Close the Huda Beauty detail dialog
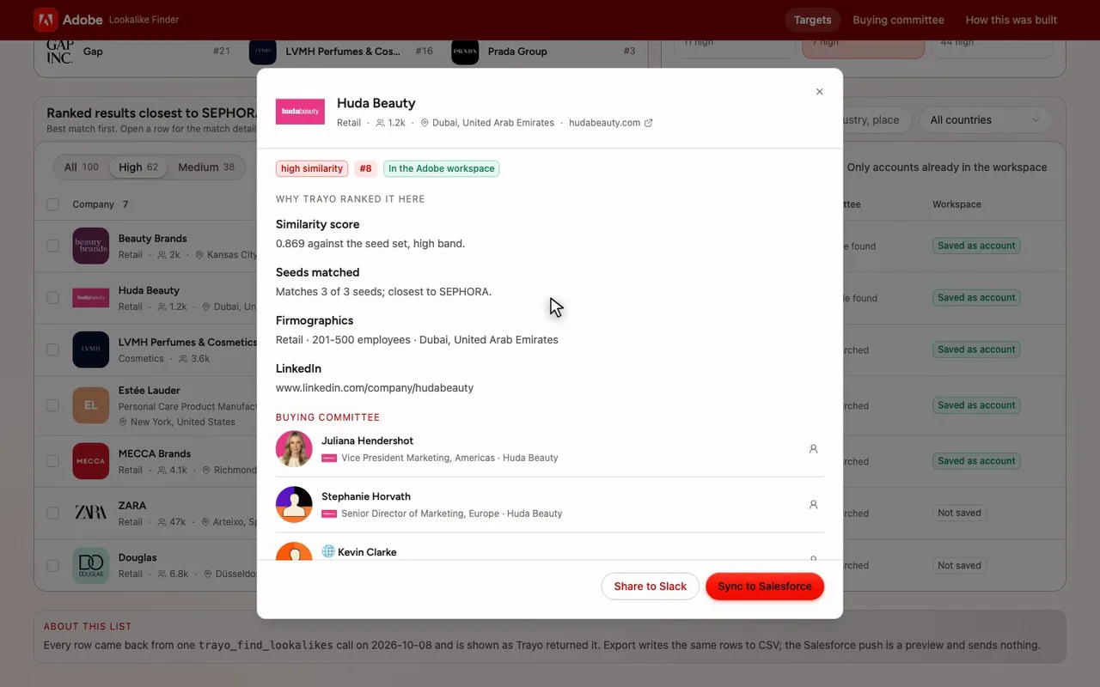 [819, 92]
